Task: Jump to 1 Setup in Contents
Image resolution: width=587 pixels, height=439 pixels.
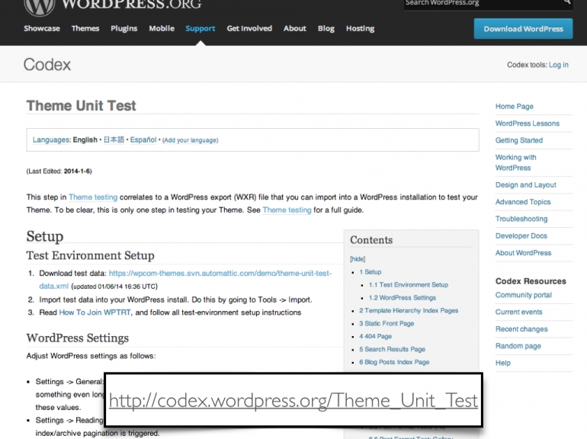Action: [x=370, y=272]
